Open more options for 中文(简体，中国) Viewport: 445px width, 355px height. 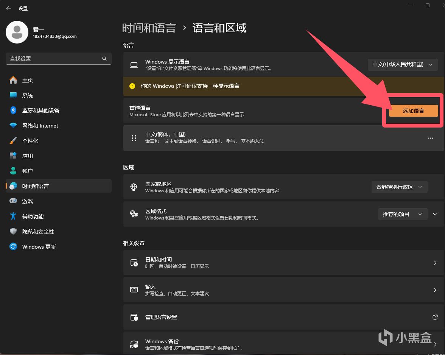[x=431, y=138]
